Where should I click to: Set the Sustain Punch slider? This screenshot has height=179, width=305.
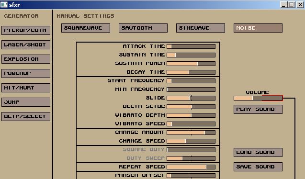click(191, 64)
